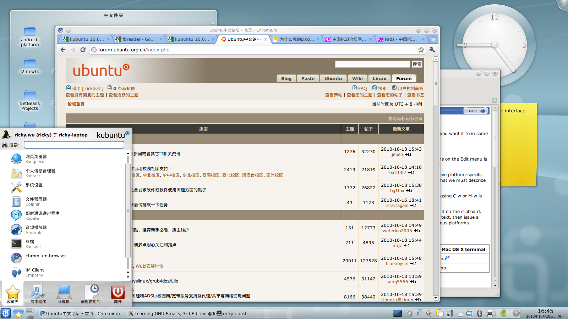The image size is (568, 319).
Task: Click zxc2007 latest poster link
Action: (x=397, y=173)
